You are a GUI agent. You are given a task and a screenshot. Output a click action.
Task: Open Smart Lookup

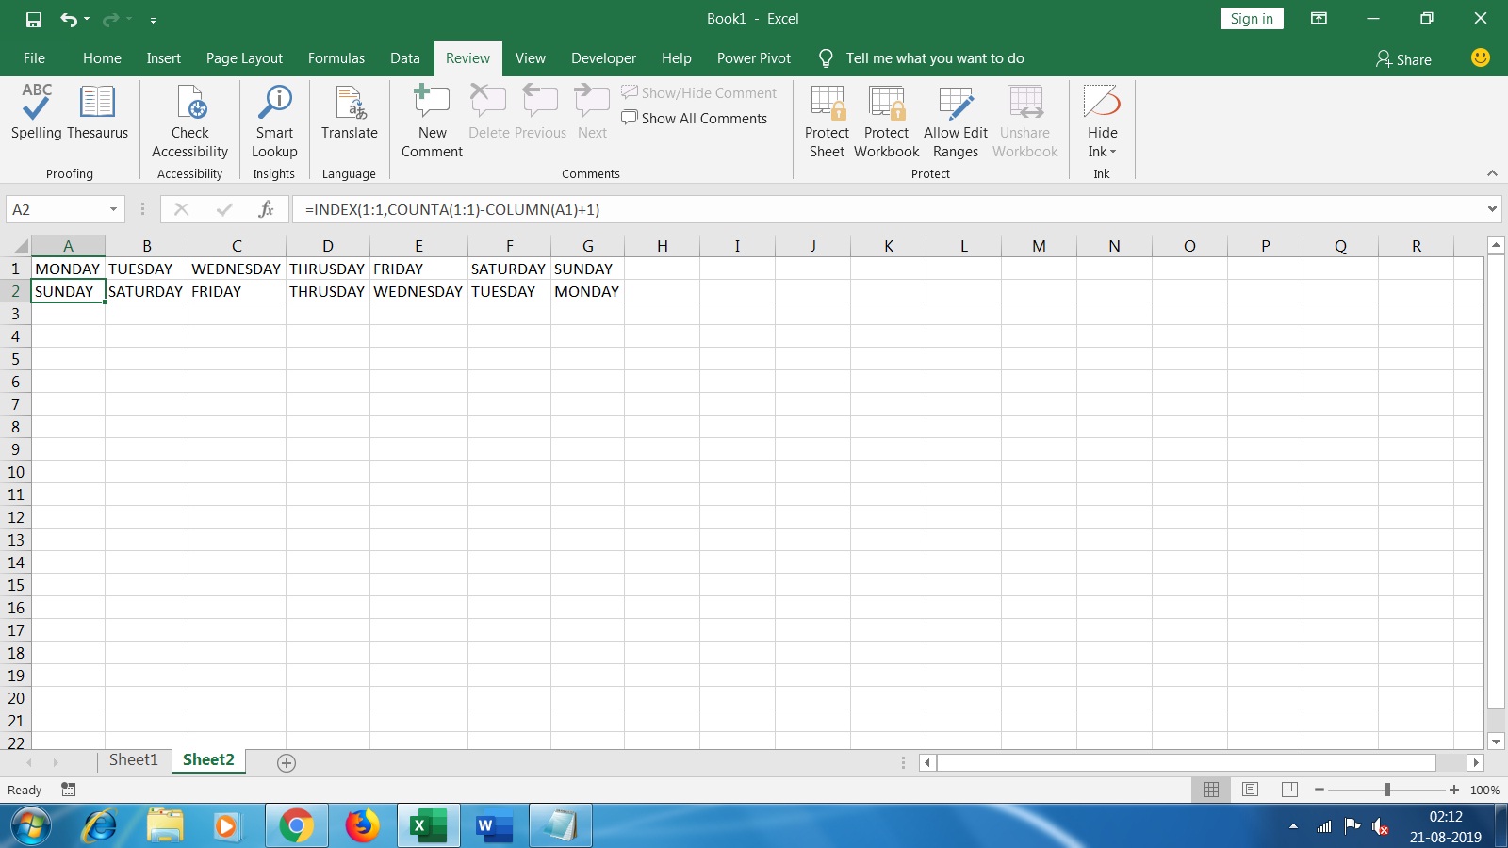tap(274, 122)
